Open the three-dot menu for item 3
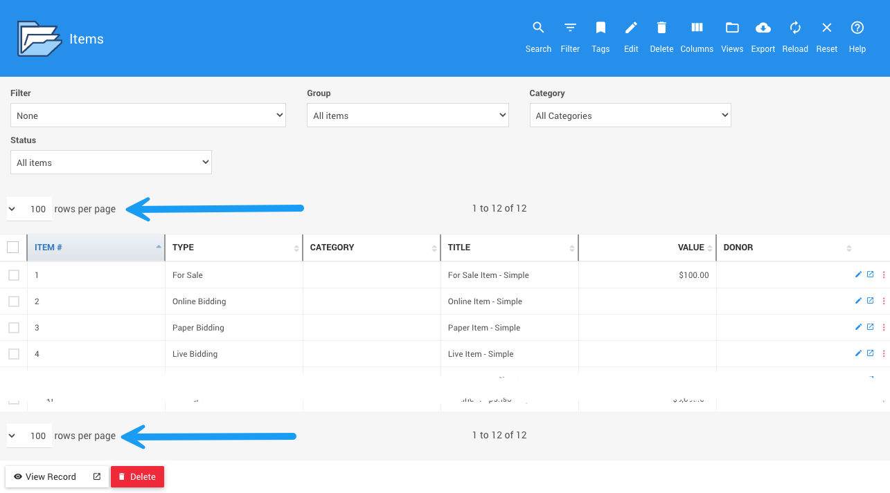This screenshot has width=890, height=493. (884, 328)
